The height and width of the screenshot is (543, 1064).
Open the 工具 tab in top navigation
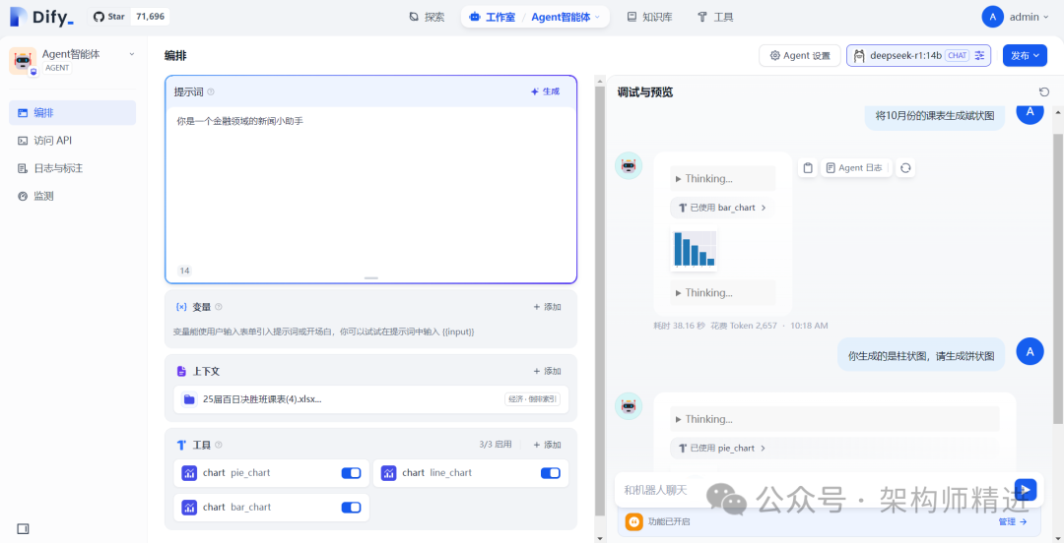coord(715,17)
